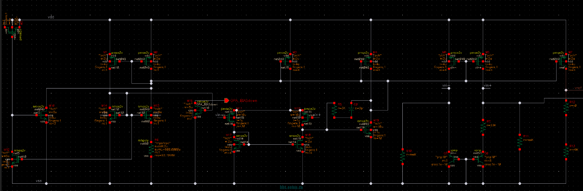Click the vss net label
The image size is (583, 191).
tap(39, 181)
